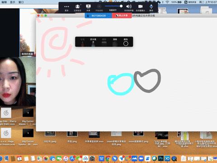217x163 pixels.
Task: Select the eraser tool
Action: click(104, 42)
